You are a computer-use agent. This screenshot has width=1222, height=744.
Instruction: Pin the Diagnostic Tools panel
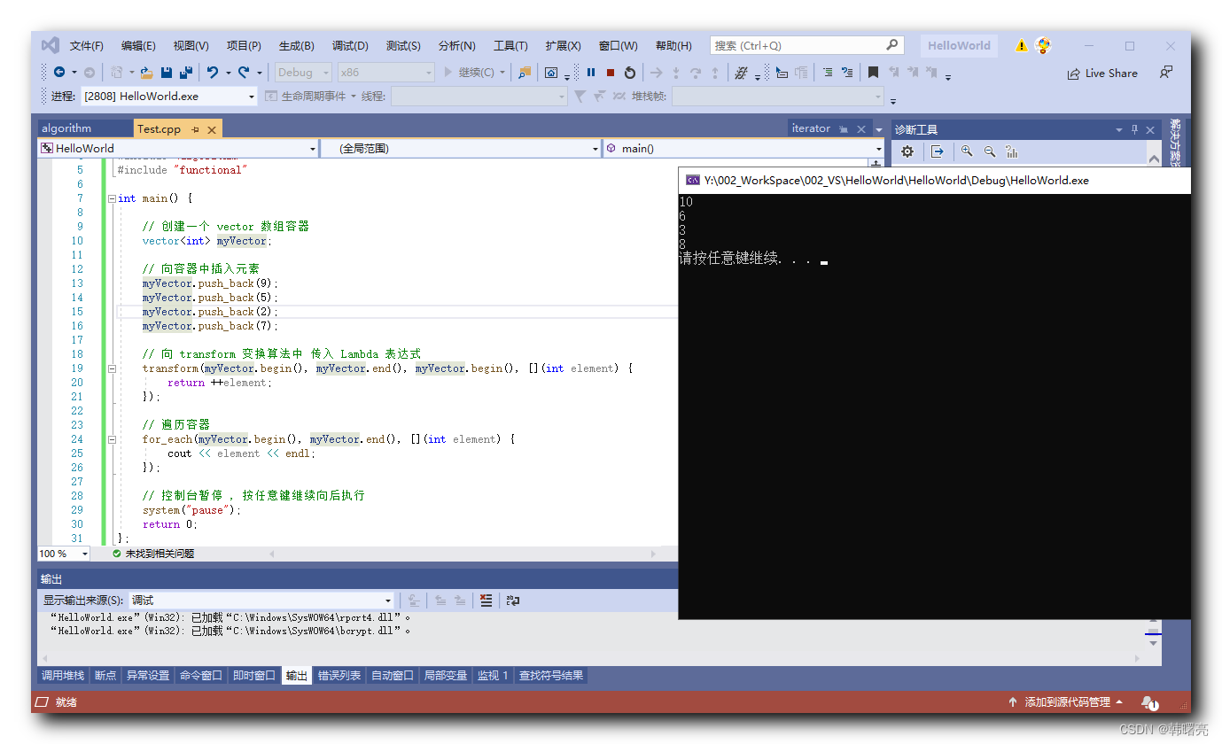click(x=1133, y=129)
